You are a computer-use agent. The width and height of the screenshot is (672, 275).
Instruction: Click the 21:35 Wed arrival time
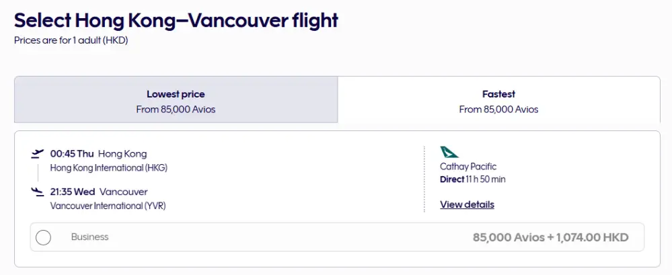73,192
